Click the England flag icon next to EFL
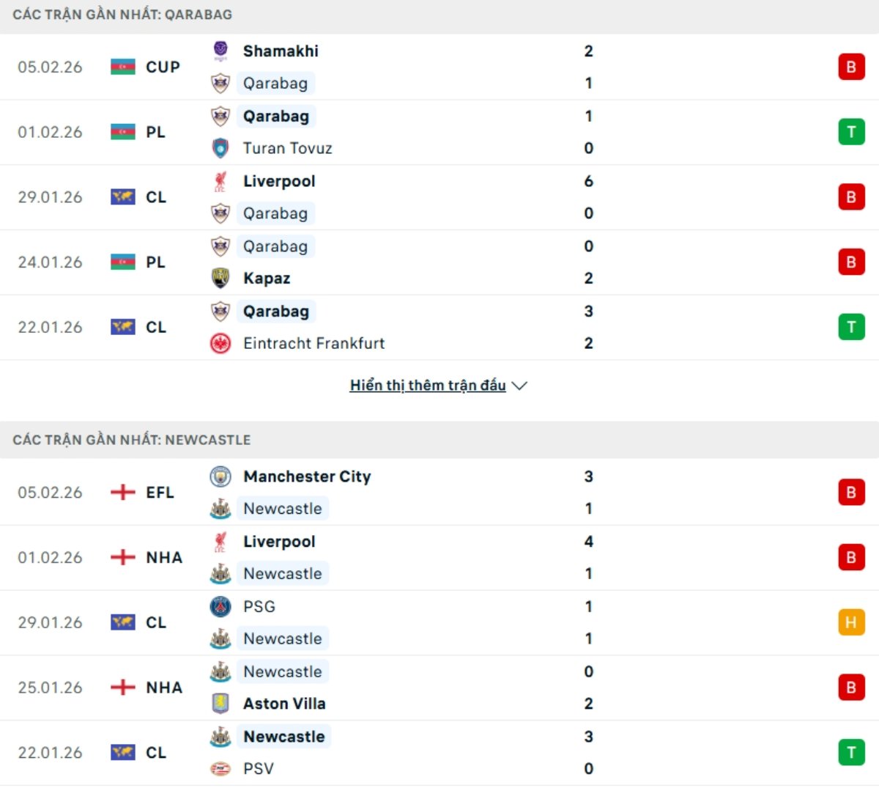The image size is (879, 788). tap(123, 493)
